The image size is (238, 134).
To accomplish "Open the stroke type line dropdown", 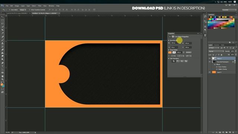I will tap(189, 52).
